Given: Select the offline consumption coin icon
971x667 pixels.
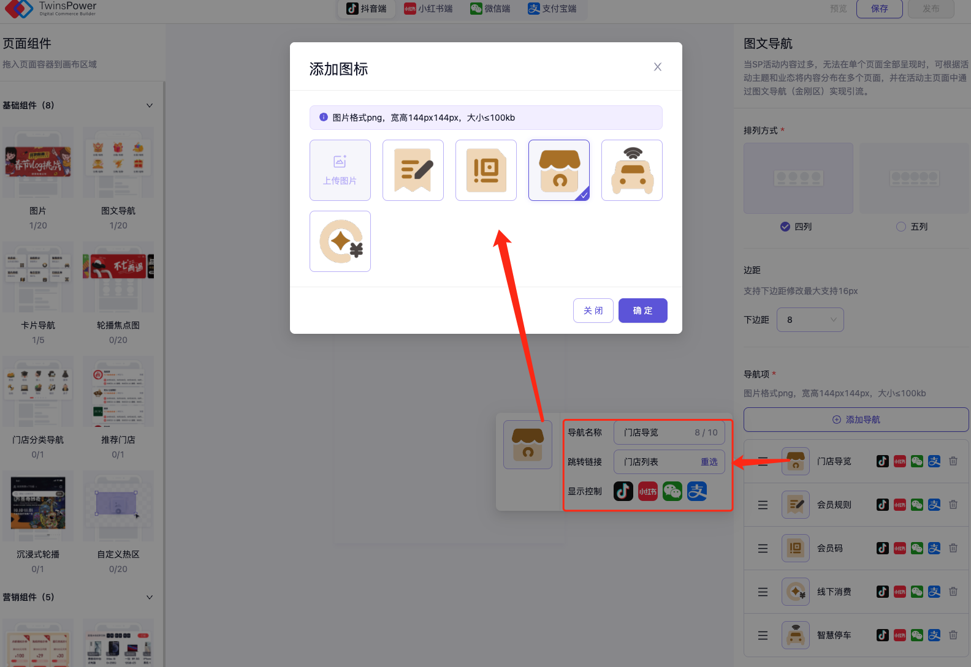Looking at the screenshot, I should click(340, 241).
